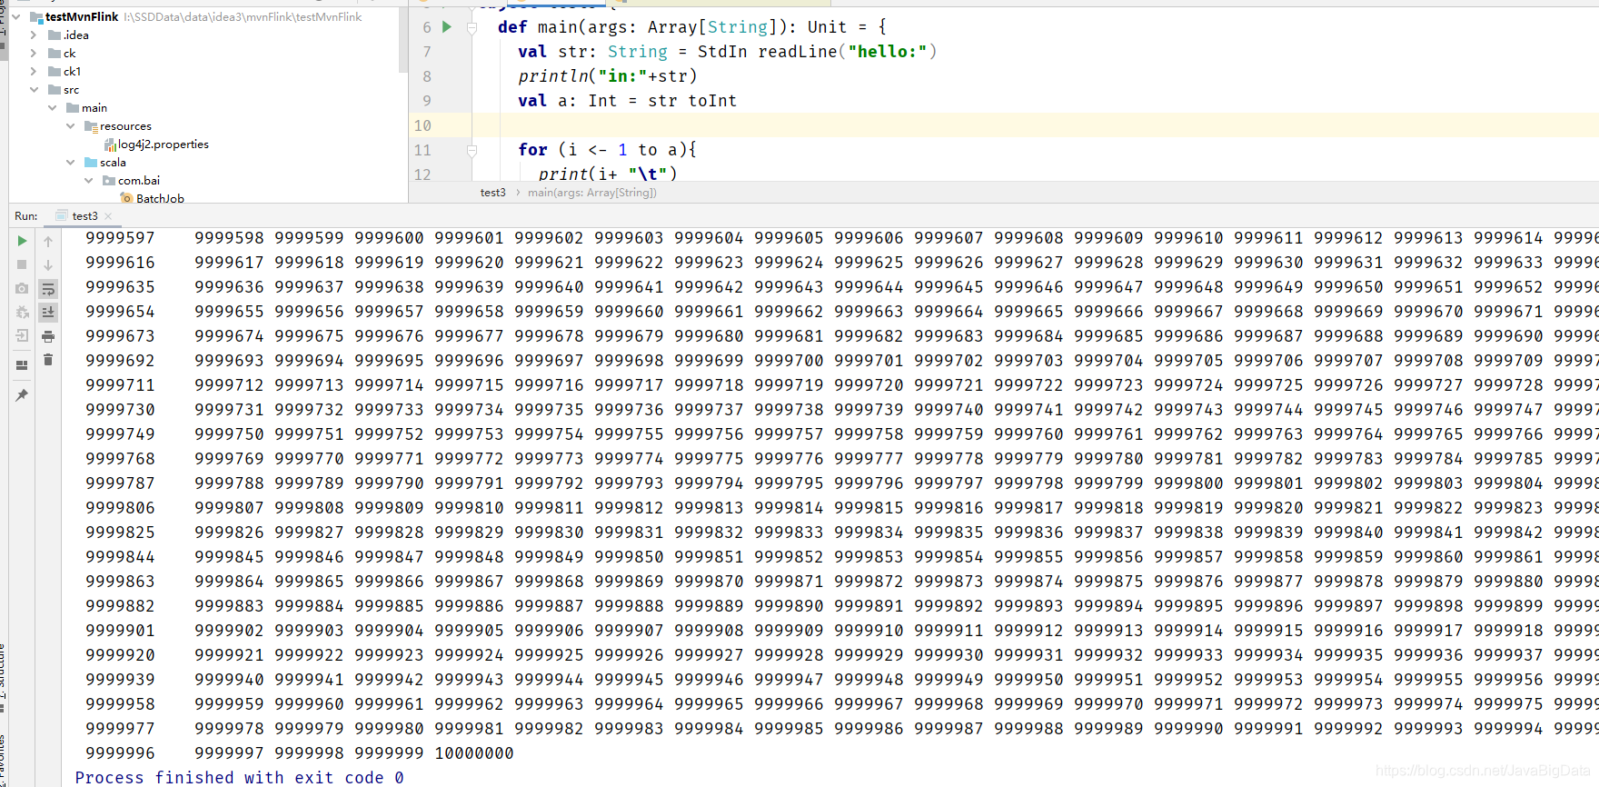
Task: Click the Up the Stack Trace arrow
Action: (48, 241)
